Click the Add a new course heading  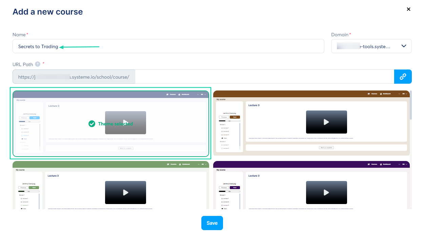pyautogui.click(x=48, y=12)
